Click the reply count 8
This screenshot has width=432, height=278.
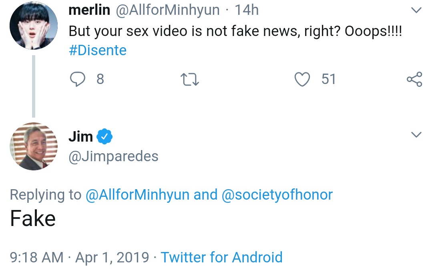click(x=100, y=79)
